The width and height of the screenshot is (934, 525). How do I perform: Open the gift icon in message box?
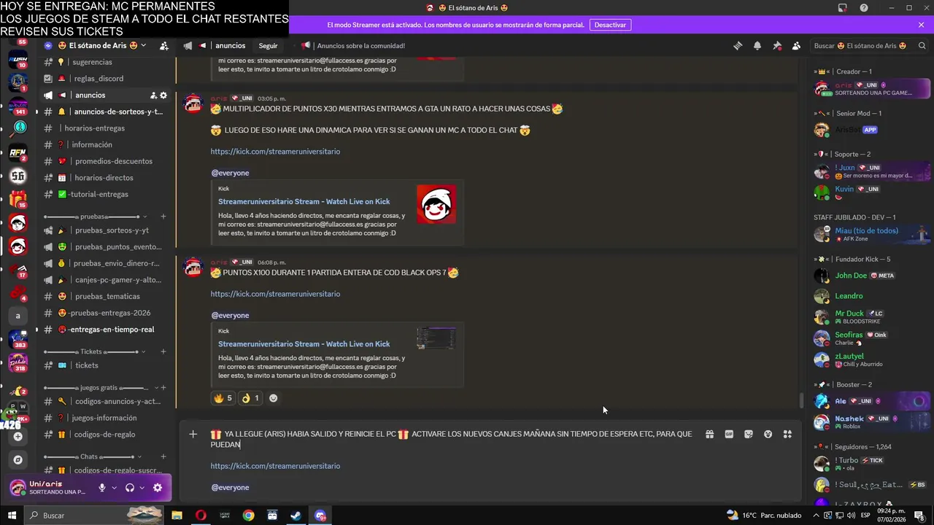pyautogui.click(x=709, y=434)
